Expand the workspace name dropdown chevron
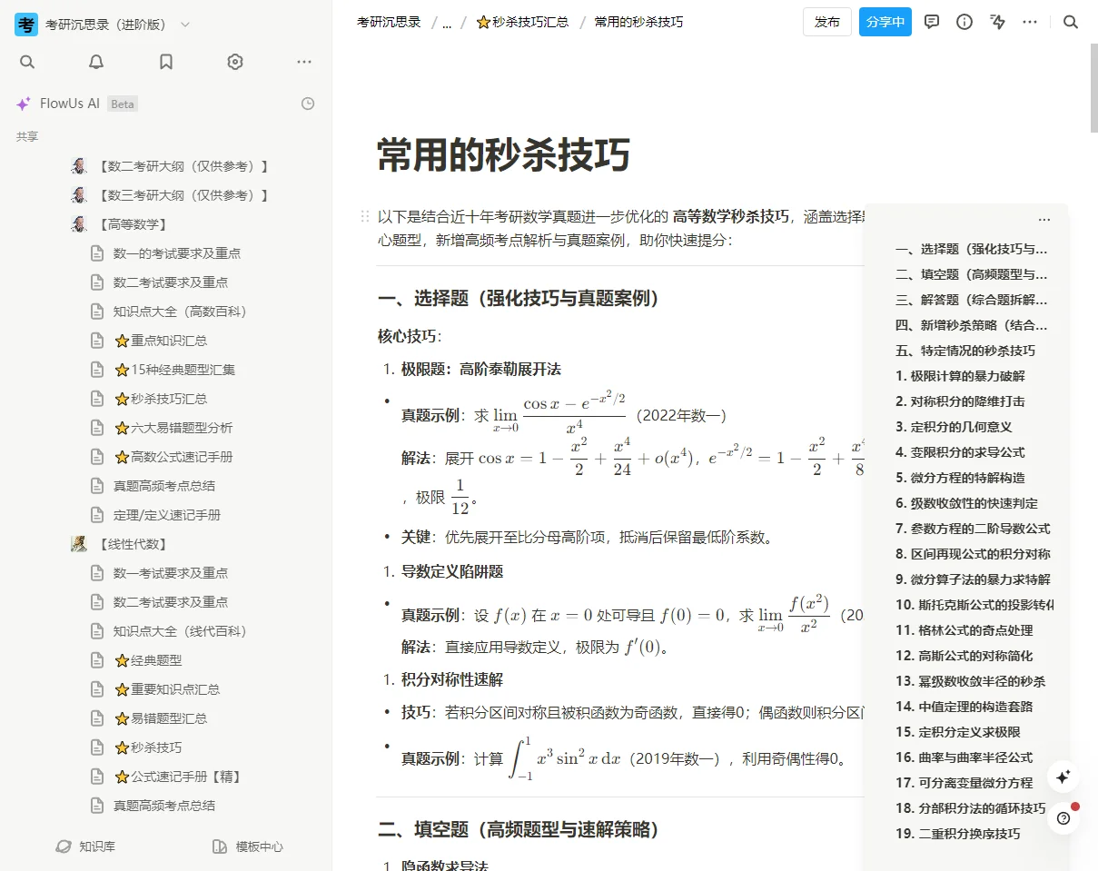The height and width of the screenshot is (871, 1098). point(185,25)
